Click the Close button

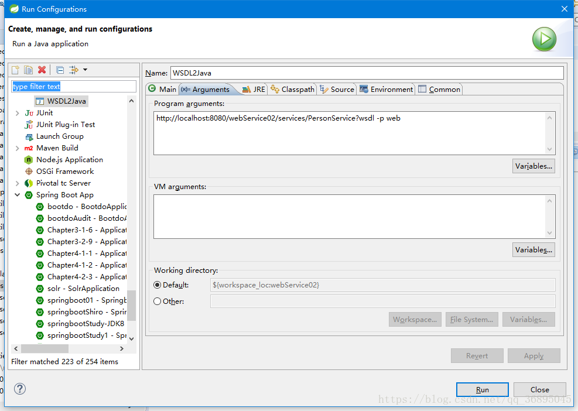pos(540,389)
